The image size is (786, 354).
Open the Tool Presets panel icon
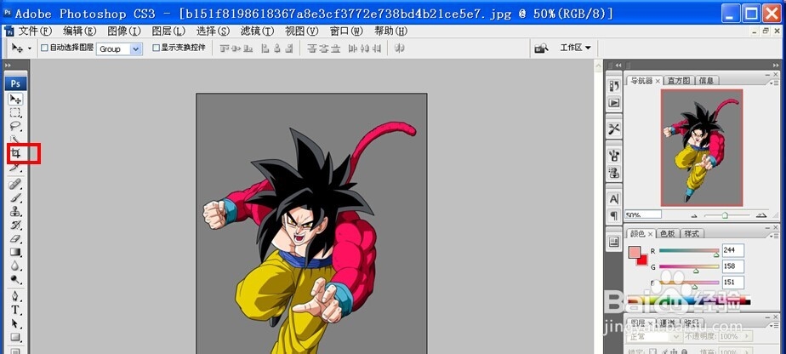tap(614, 128)
